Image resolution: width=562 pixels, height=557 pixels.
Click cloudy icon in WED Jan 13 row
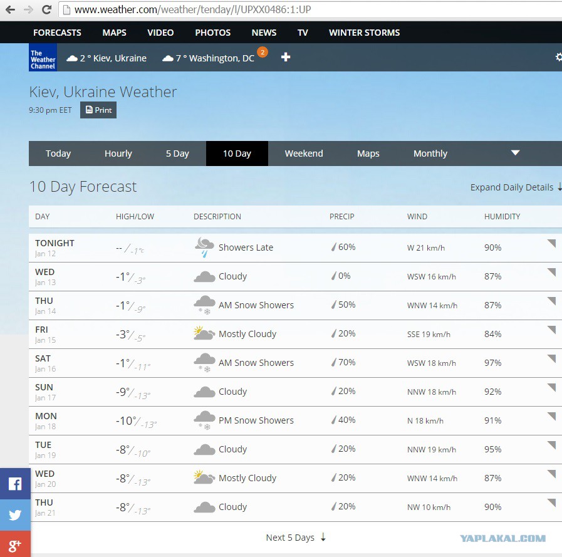point(204,277)
